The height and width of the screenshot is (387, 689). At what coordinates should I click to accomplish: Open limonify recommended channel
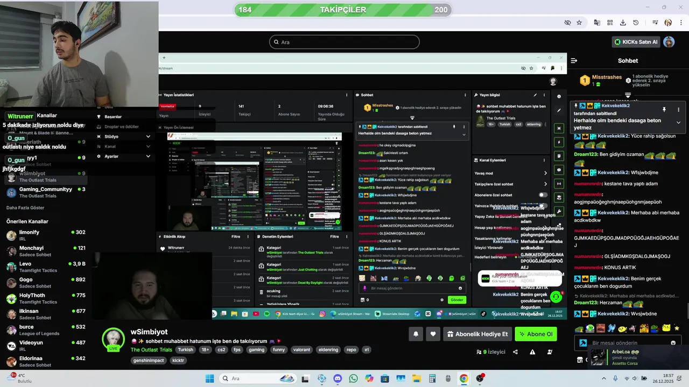(x=46, y=235)
